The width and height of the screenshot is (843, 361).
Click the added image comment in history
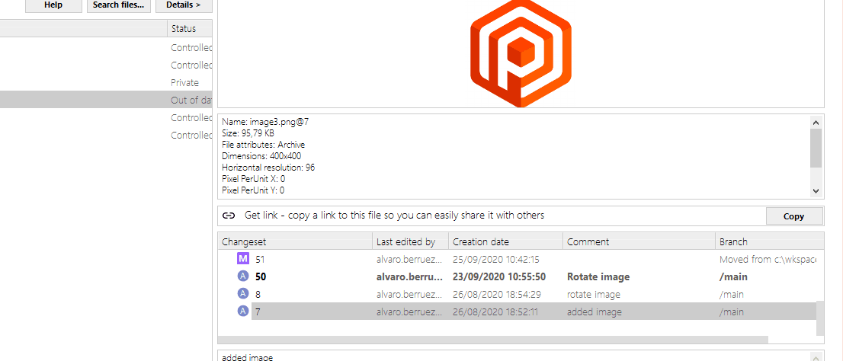(x=594, y=311)
